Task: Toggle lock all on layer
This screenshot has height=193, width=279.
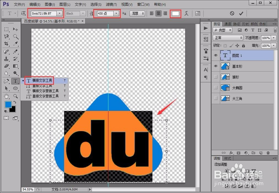Action: coord(243,46)
